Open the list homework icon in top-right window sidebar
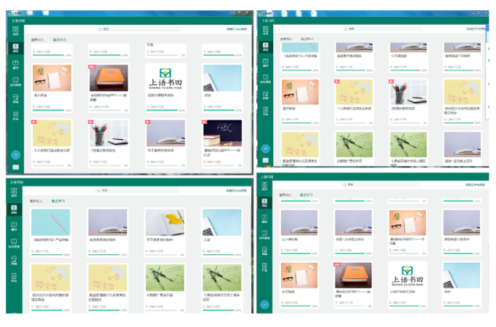The height and width of the screenshot is (327, 496). (x=265, y=111)
